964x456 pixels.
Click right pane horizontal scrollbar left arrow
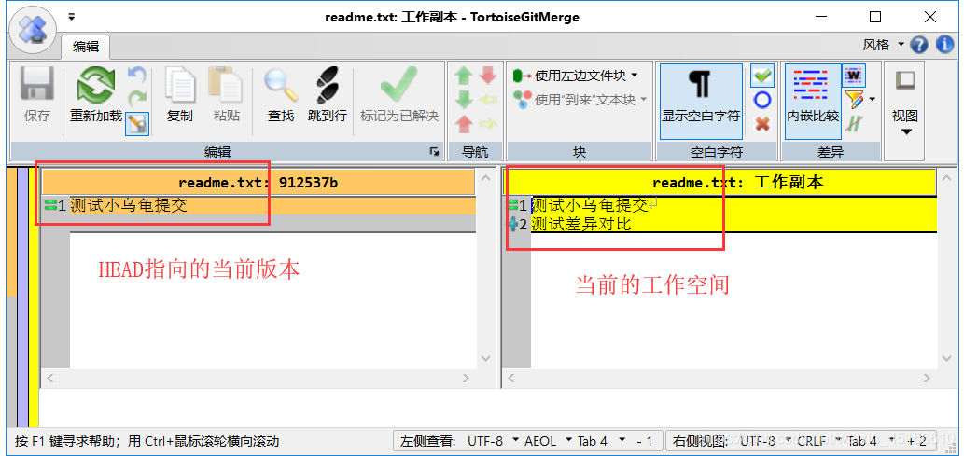(510, 379)
